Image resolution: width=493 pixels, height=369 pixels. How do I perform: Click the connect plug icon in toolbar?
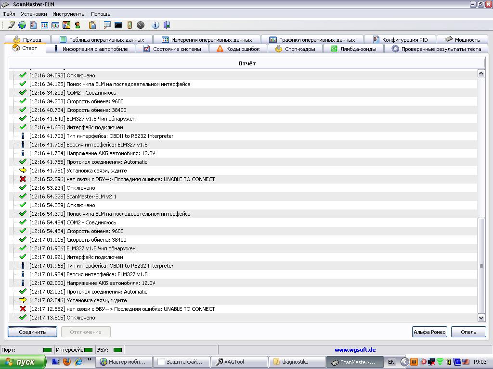[11, 25]
